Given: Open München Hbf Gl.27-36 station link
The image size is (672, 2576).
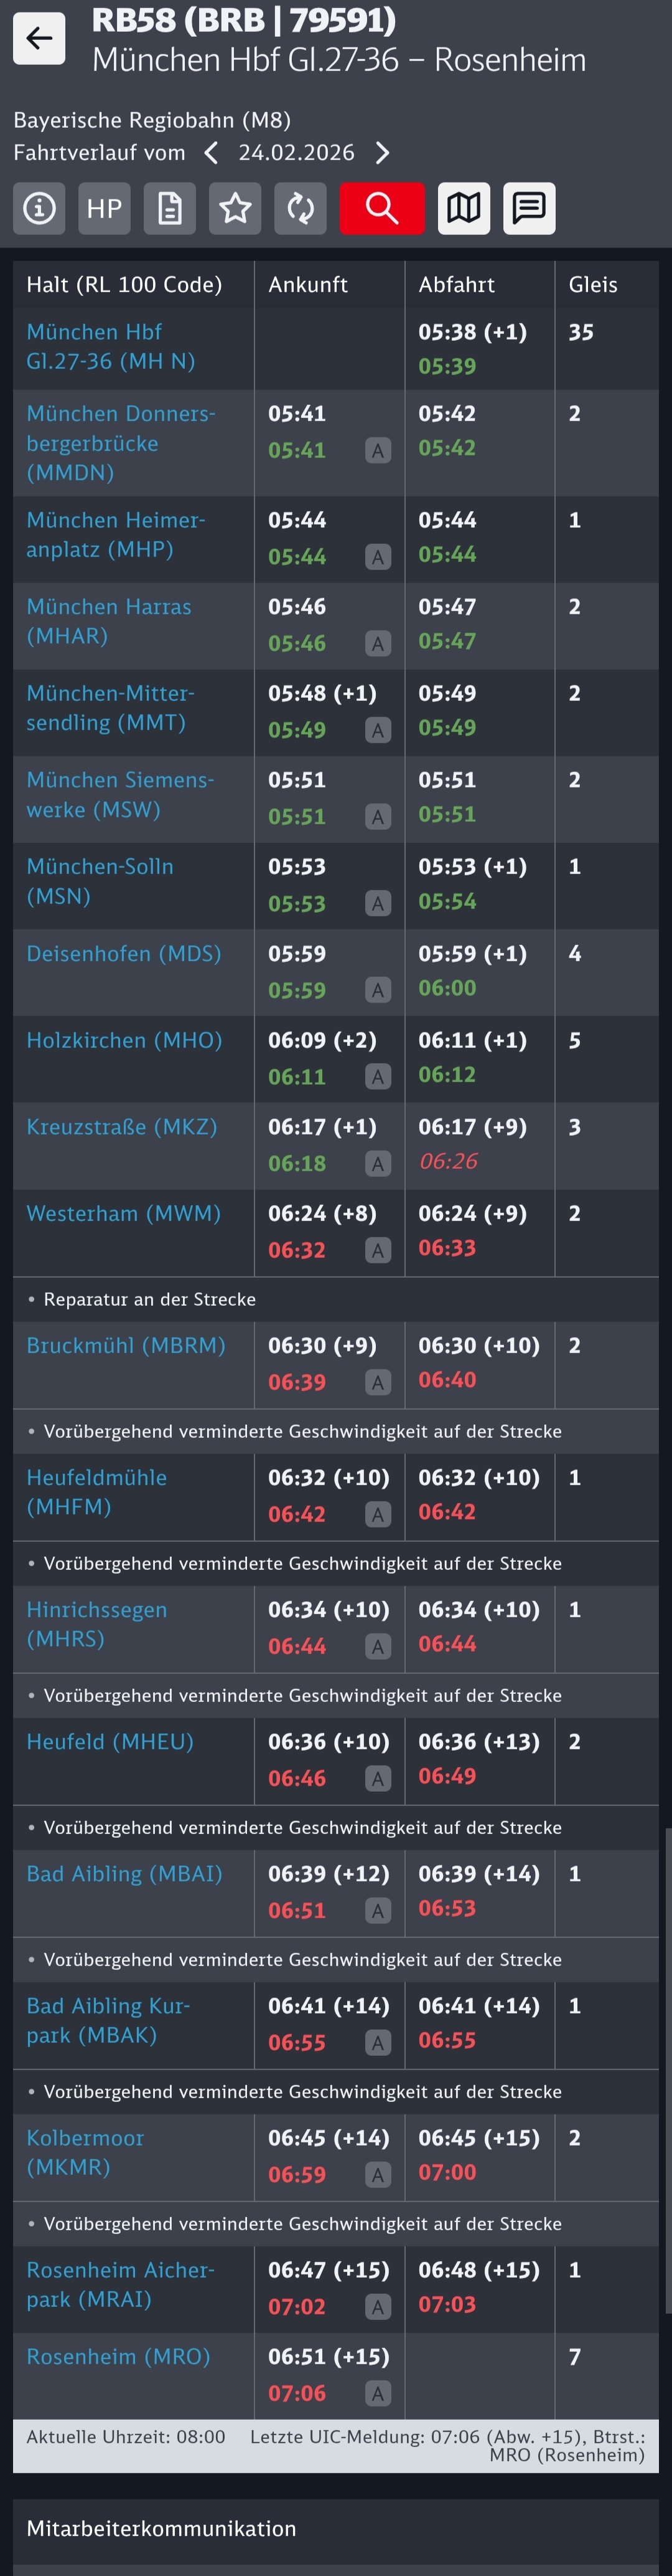Looking at the screenshot, I should [x=110, y=346].
